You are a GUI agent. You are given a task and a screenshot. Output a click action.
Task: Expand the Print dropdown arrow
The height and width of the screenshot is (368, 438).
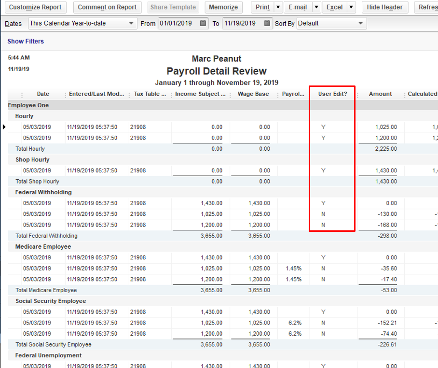(278, 7)
